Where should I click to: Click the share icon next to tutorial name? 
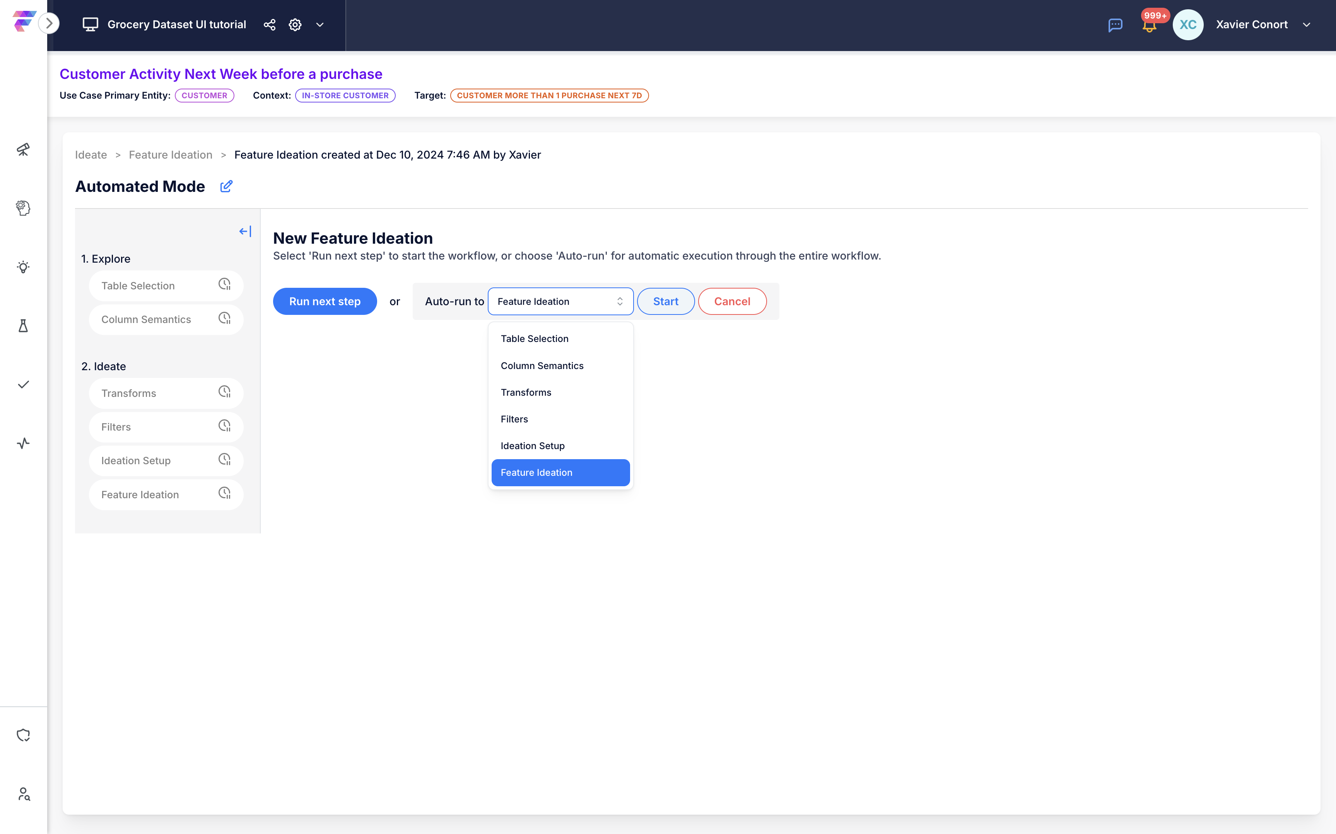269,25
